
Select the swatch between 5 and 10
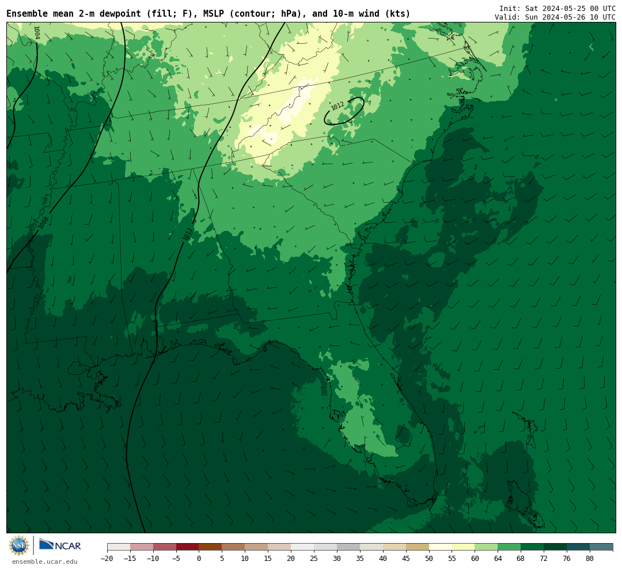234,547
